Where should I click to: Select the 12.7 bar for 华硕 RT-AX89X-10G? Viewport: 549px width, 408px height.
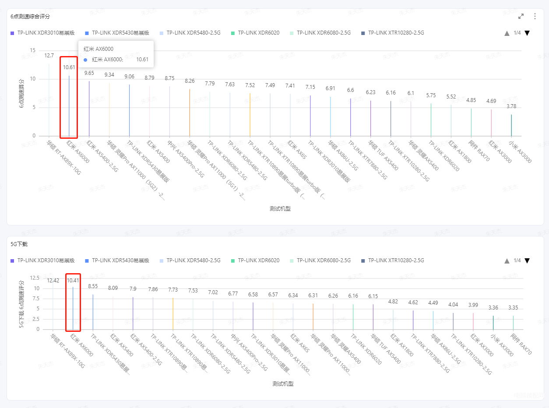(49, 100)
